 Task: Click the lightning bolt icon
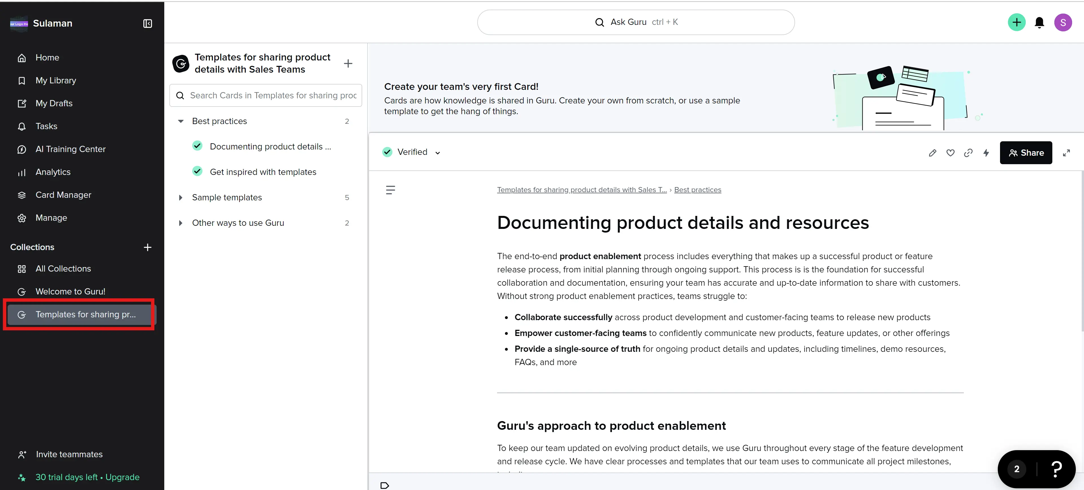coord(986,153)
